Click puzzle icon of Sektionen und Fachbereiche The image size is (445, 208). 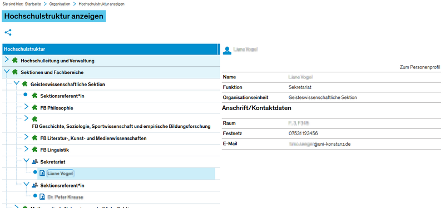pos(14,72)
